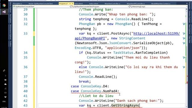This screenshot has width=192, height=108.
Task: Switch to NhanVienController.cs tab
Action: (112, 4)
